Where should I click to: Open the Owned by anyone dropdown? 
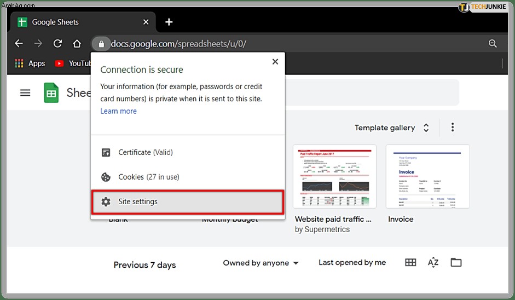pos(261,263)
